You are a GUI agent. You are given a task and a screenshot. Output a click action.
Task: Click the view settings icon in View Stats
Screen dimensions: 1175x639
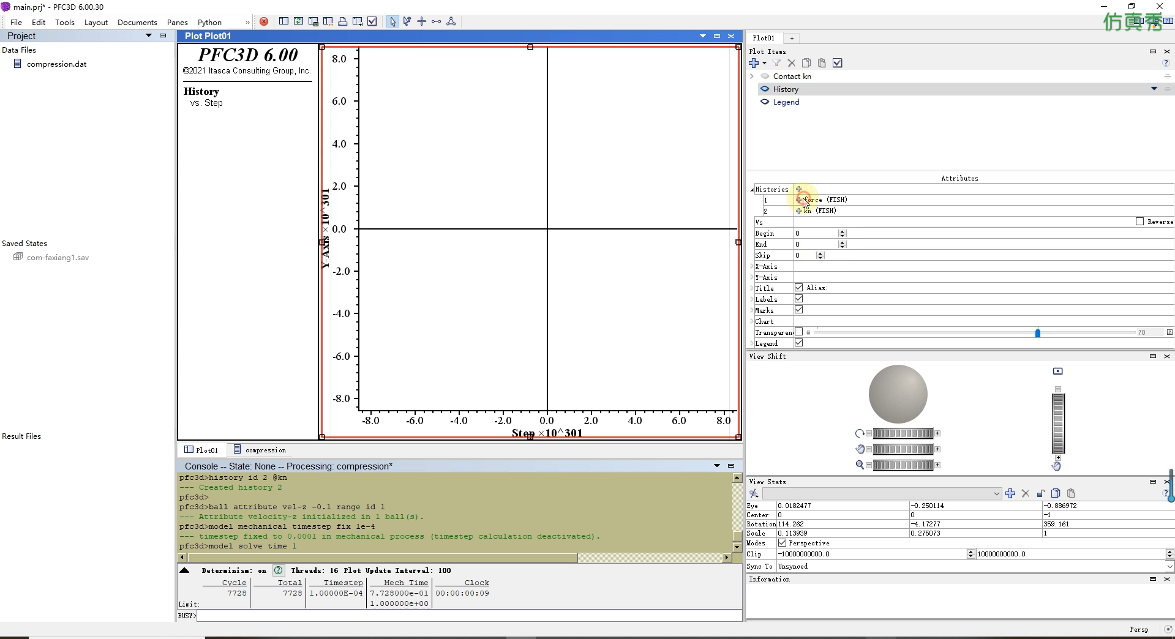[x=754, y=493]
